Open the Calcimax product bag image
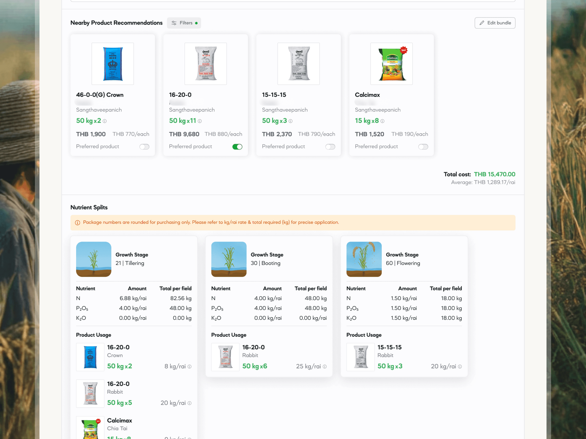The height and width of the screenshot is (439, 586). [391, 64]
